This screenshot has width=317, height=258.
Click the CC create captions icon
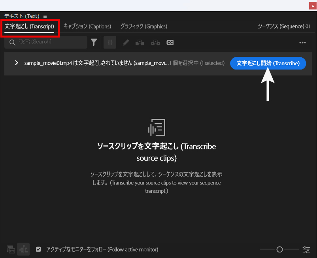tap(170, 42)
